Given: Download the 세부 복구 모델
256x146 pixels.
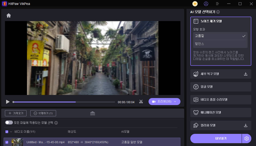Looking at the screenshot, I should [246, 74].
